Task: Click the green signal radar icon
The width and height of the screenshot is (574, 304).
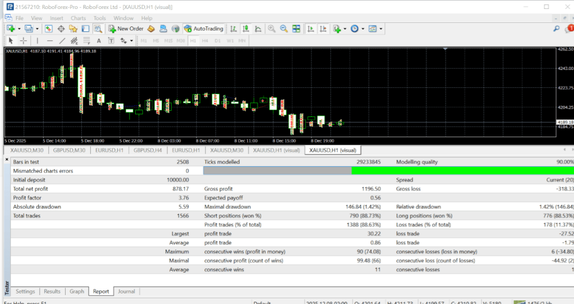Action: (175, 29)
